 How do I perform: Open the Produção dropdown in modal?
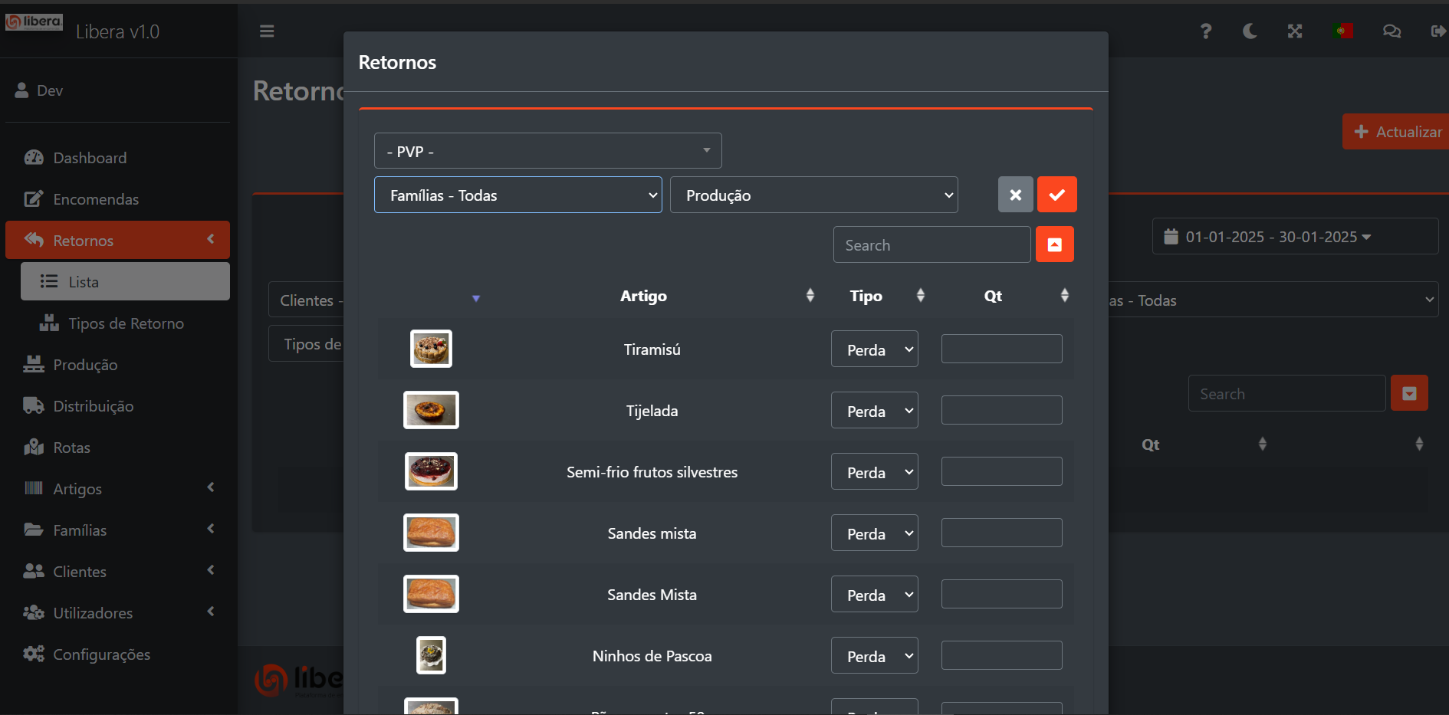[813, 195]
